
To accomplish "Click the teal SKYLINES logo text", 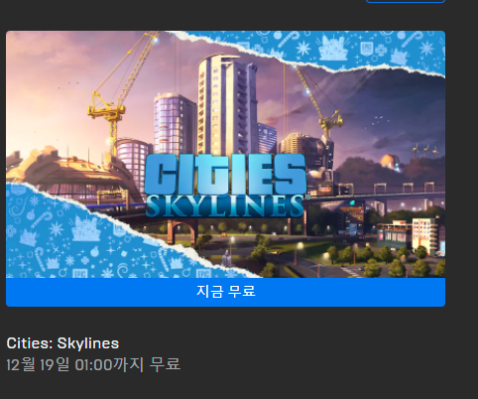I will click(x=225, y=205).
